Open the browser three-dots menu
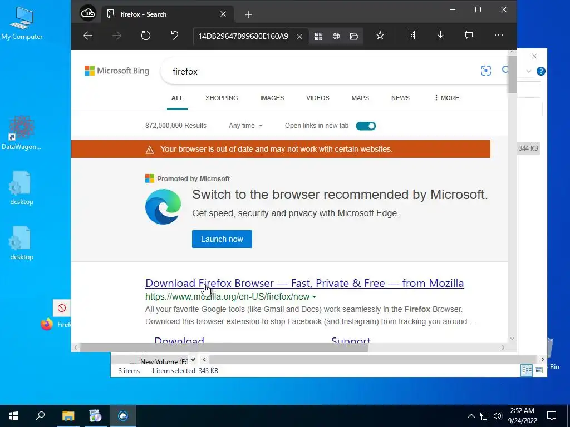This screenshot has width=570, height=427. 498,35
